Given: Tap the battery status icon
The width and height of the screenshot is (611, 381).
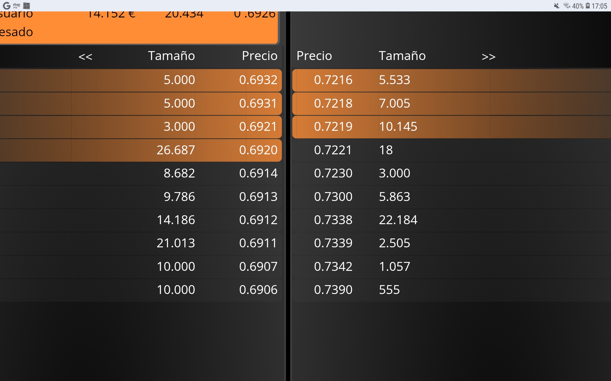Looking at the screenshot, I should [x=588, y=6].
